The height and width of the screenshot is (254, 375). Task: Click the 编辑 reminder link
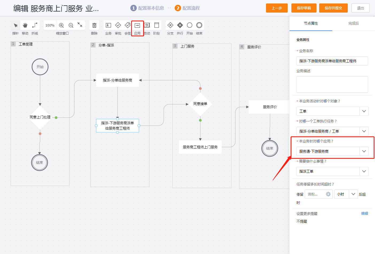(365, 213)
